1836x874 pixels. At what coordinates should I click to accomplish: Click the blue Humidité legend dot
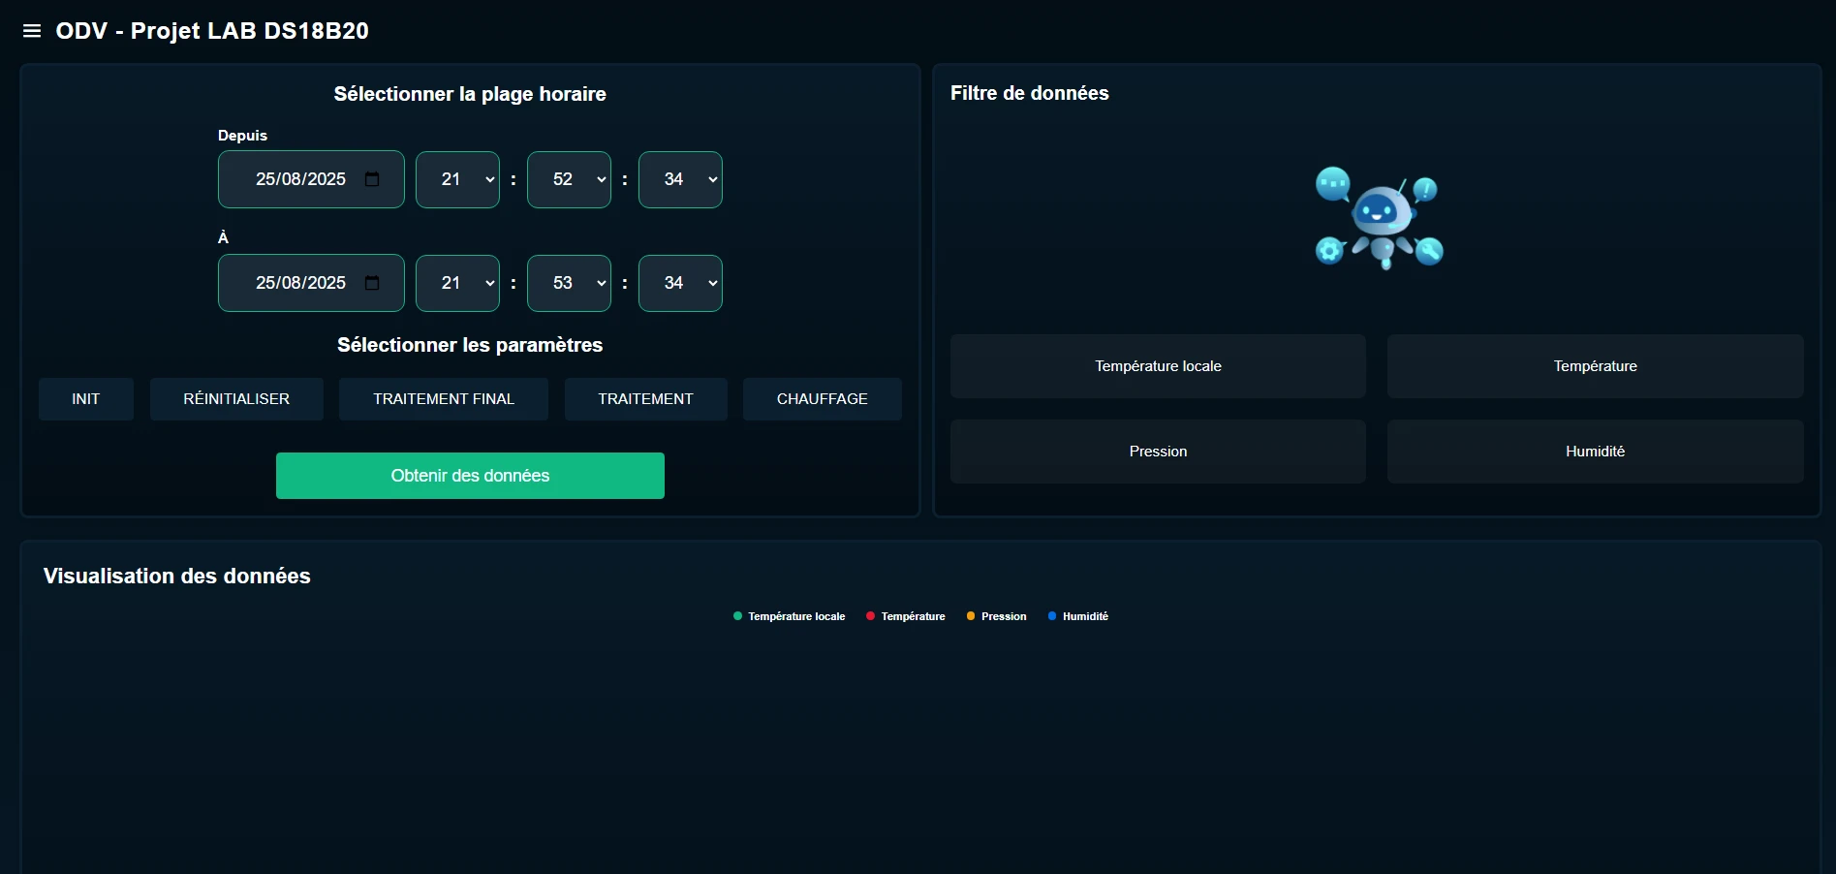[1050, 616]
